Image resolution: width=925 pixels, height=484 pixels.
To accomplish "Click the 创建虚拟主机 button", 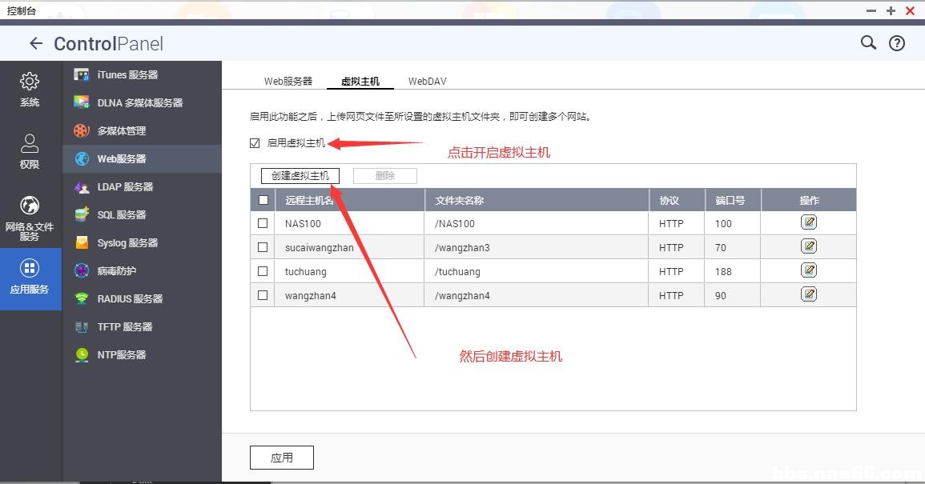I will (x=300, y=176).
